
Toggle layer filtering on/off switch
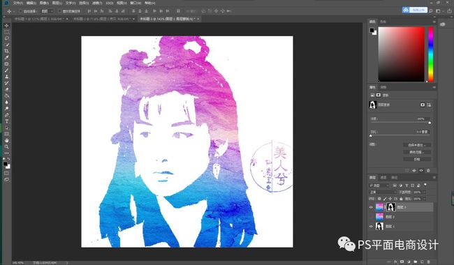[425, 185]
